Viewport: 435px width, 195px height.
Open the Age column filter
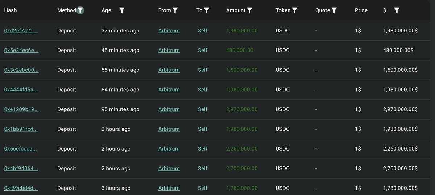point(122,10)
